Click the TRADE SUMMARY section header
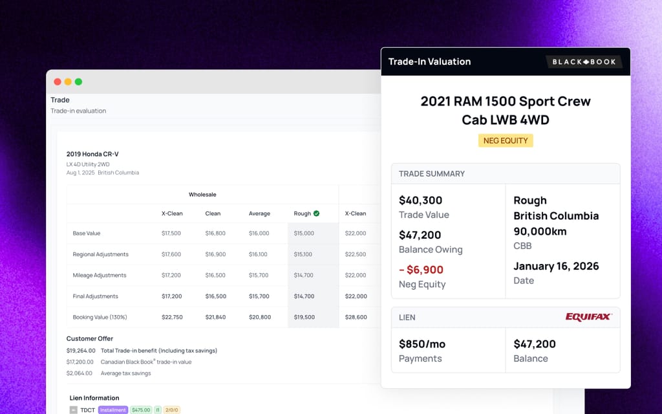Viewport: 662px width, 414px height. pos(431,173)
